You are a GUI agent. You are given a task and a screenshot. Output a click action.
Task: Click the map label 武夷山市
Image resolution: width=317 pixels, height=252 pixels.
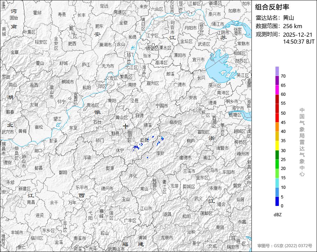[116, 249]
